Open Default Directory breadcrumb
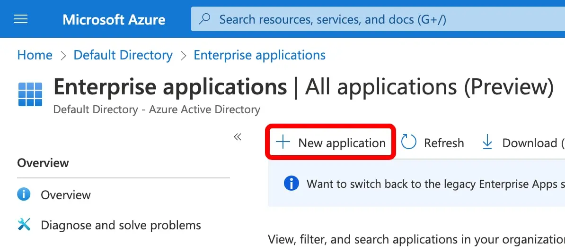Viewport: 565px width, 252px height. coord(123,55)
